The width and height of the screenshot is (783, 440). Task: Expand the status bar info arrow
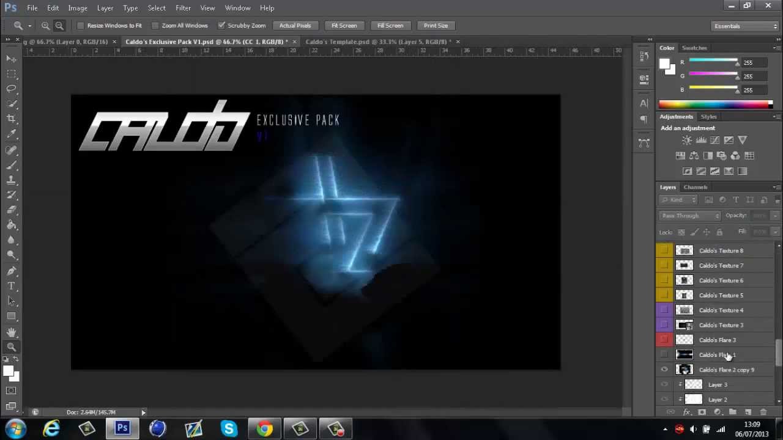click(143, 413)
